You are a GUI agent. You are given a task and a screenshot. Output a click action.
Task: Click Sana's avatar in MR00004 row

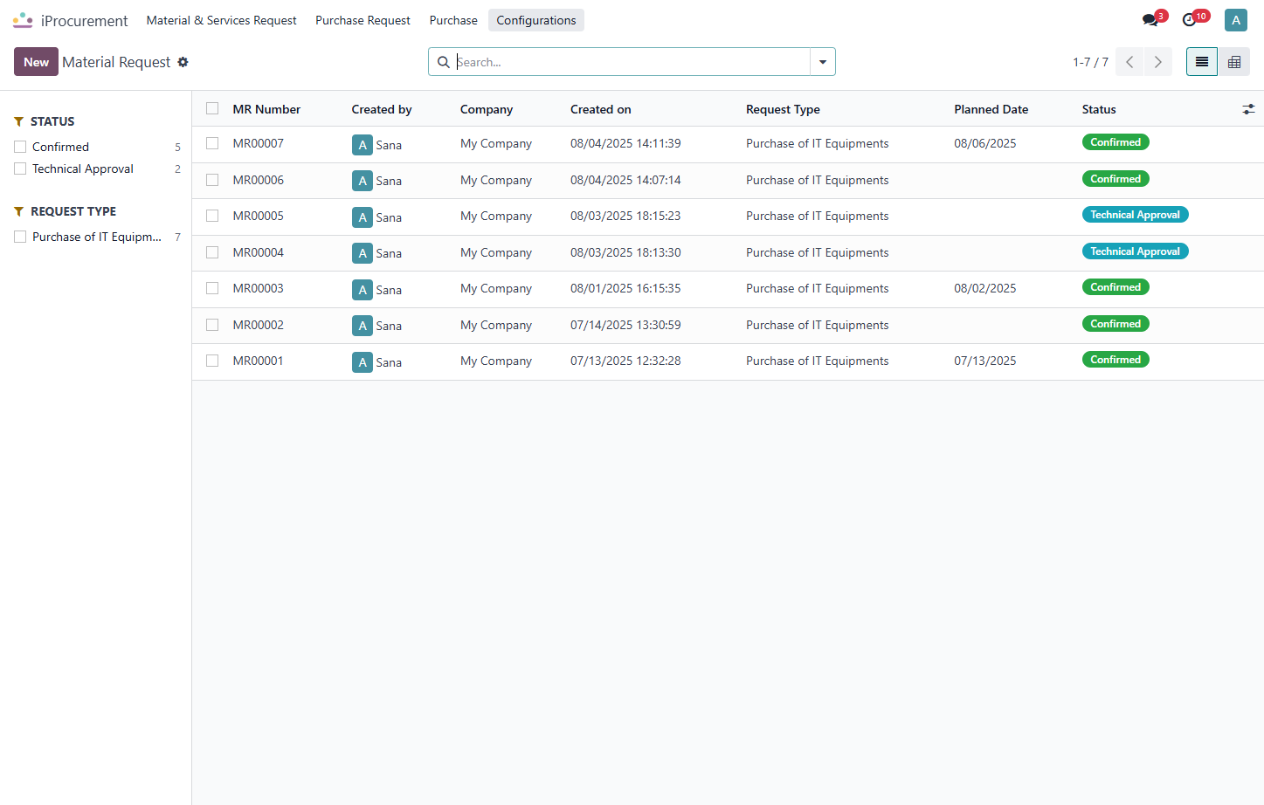coord(363,253)
